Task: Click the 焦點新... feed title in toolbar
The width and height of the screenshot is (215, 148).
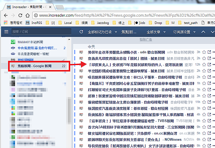Action: 129,32
